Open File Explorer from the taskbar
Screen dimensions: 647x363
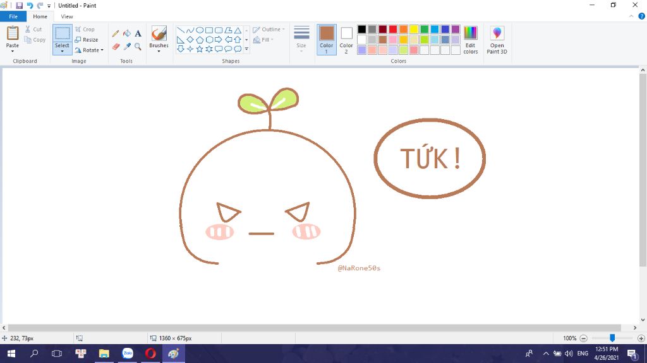click(x=104, y=354)
